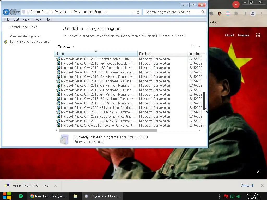Open View installed updates

pos(25,36)
